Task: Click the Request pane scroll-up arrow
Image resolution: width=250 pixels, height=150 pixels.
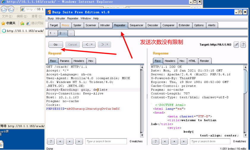Action: [142, 67]
